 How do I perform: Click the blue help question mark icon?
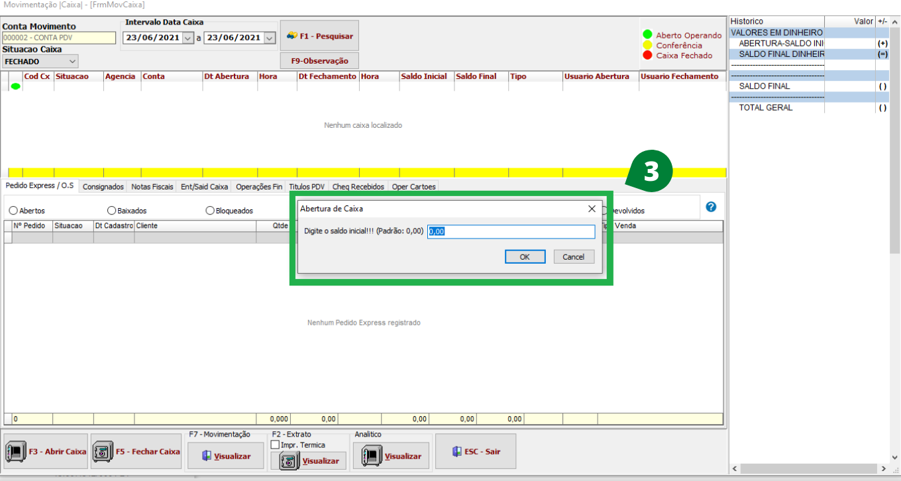pos(711,207)
